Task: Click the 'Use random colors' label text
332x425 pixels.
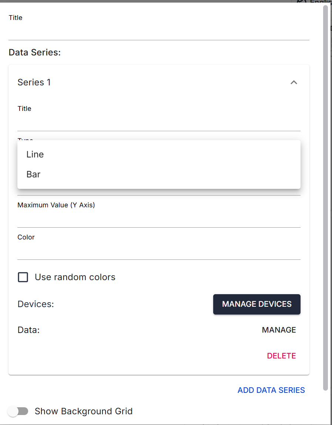Action: [x=75, y=277]
